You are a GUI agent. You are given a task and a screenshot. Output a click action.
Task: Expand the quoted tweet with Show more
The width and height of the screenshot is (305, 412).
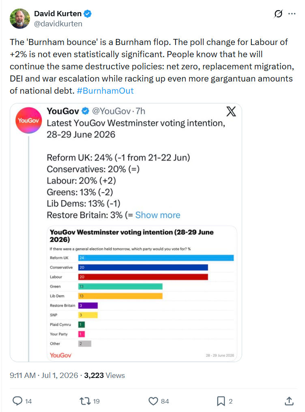[158, 215]
